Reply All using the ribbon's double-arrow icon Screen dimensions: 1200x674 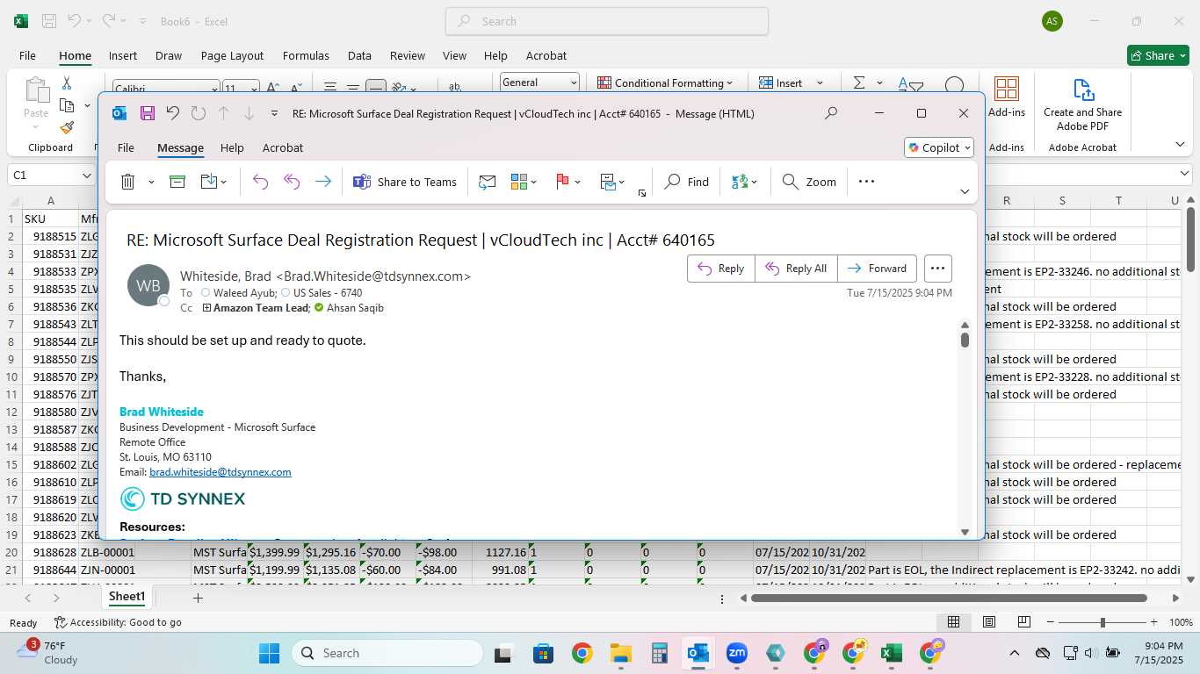(x=292, y=182)
